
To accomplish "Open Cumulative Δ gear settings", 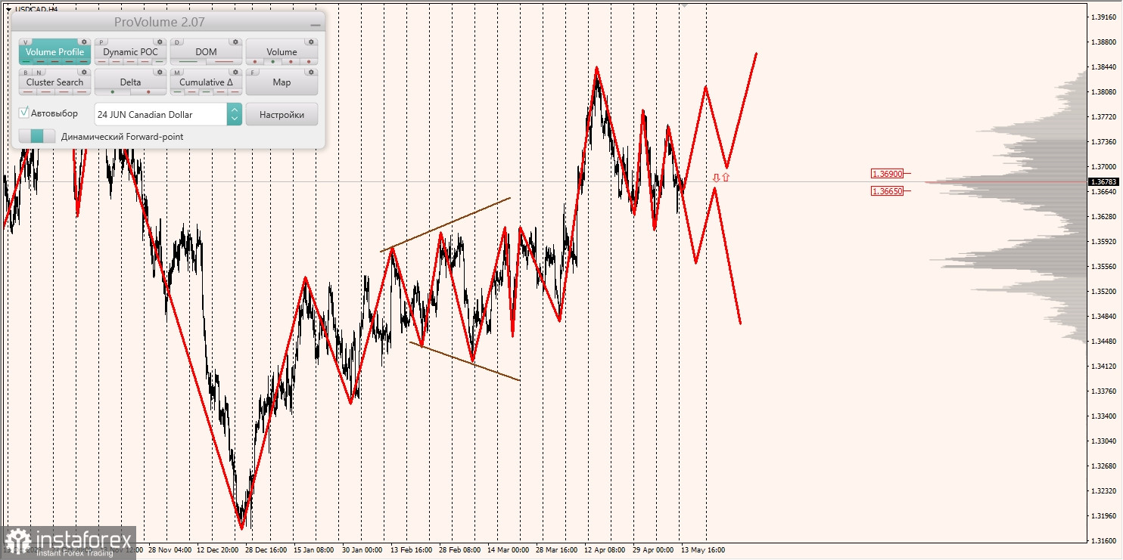I will (235, 72).
